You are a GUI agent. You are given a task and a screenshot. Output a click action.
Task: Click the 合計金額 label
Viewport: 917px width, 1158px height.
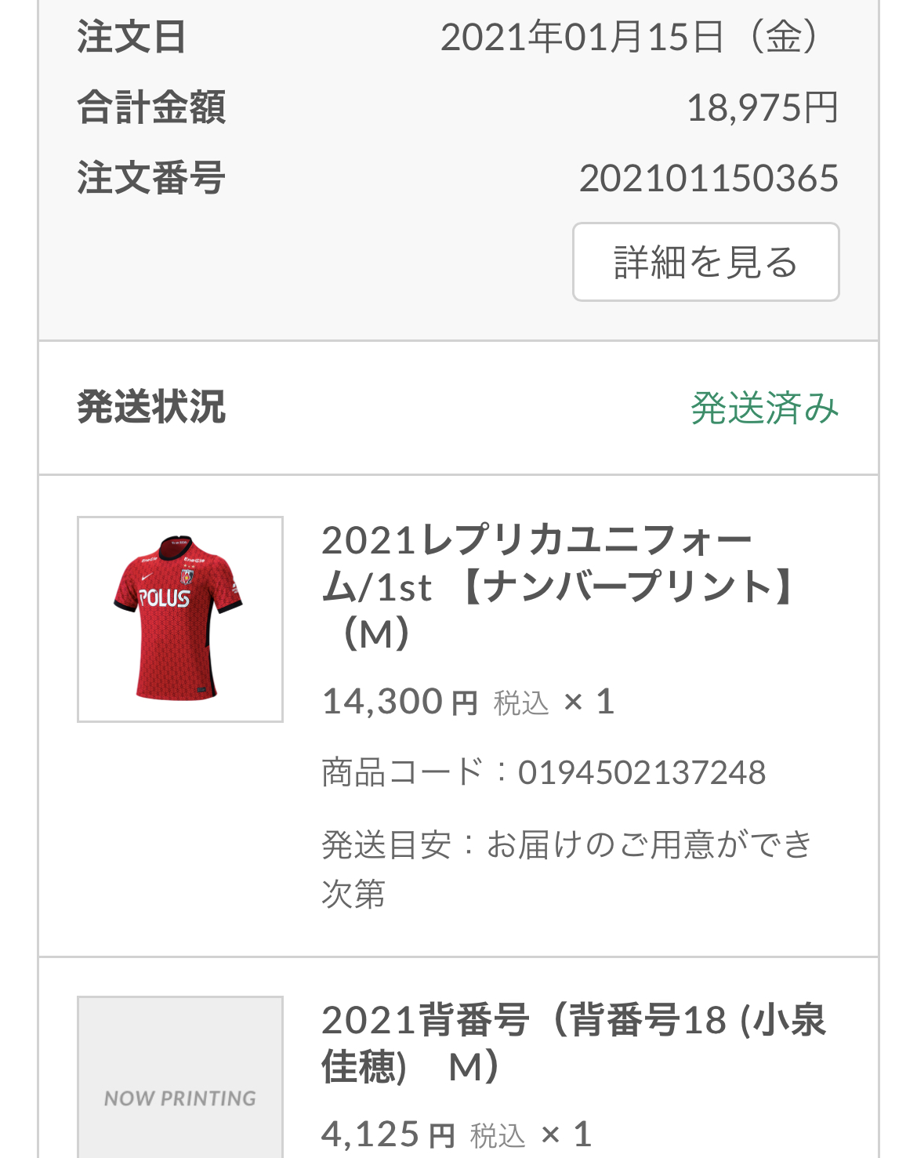point(151,108)
